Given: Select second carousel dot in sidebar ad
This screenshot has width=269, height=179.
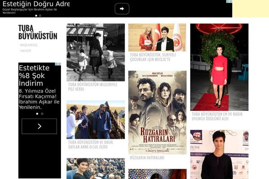Looking at the screenshot, I should pos(42,114).
